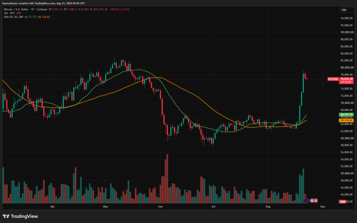This screenshot has height=223, width=357.
Task: Click the second US flag economic event icon
Action: 316,200
